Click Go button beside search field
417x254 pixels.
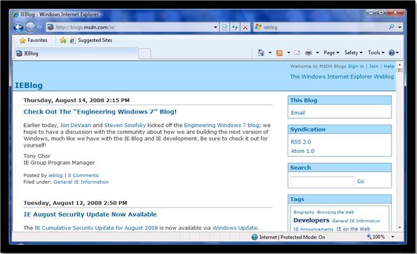pyautogui.click(x=361, y=181)
